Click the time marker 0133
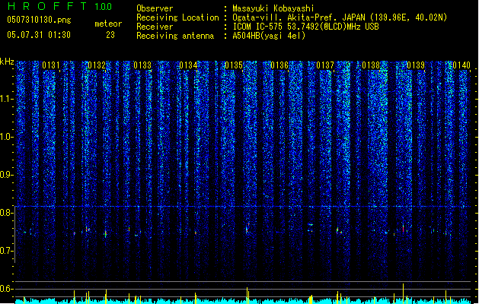This screenshot has height=304, width=479. coord(142,65)
